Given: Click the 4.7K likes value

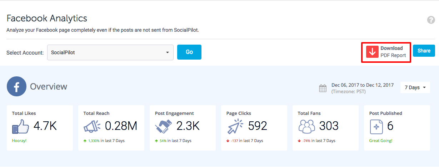Looking at the screenshot, I should click(45, 126).
